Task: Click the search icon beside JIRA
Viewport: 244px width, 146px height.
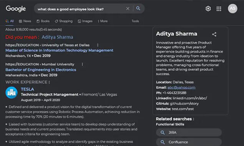Action: tap(163, 133)
